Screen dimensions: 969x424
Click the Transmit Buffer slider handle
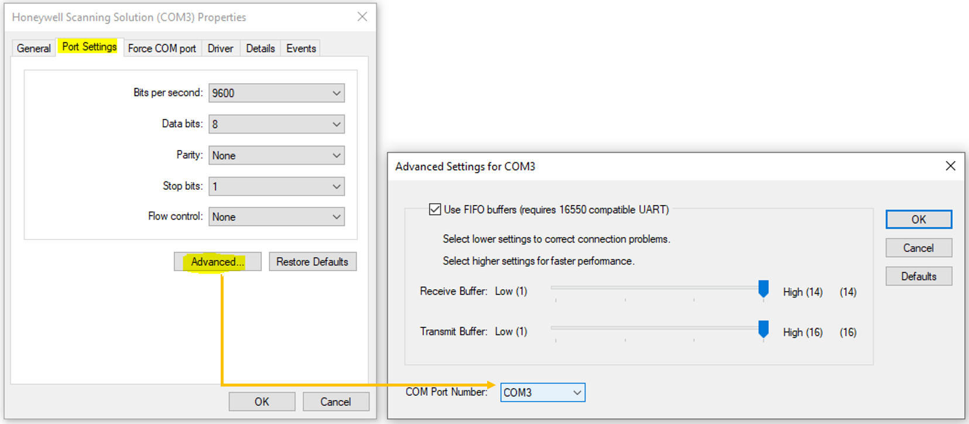coord(763,329)
